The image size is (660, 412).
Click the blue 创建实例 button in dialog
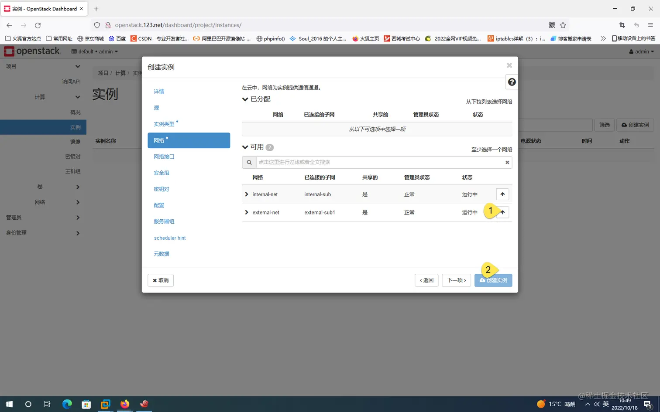coord(493,280)
